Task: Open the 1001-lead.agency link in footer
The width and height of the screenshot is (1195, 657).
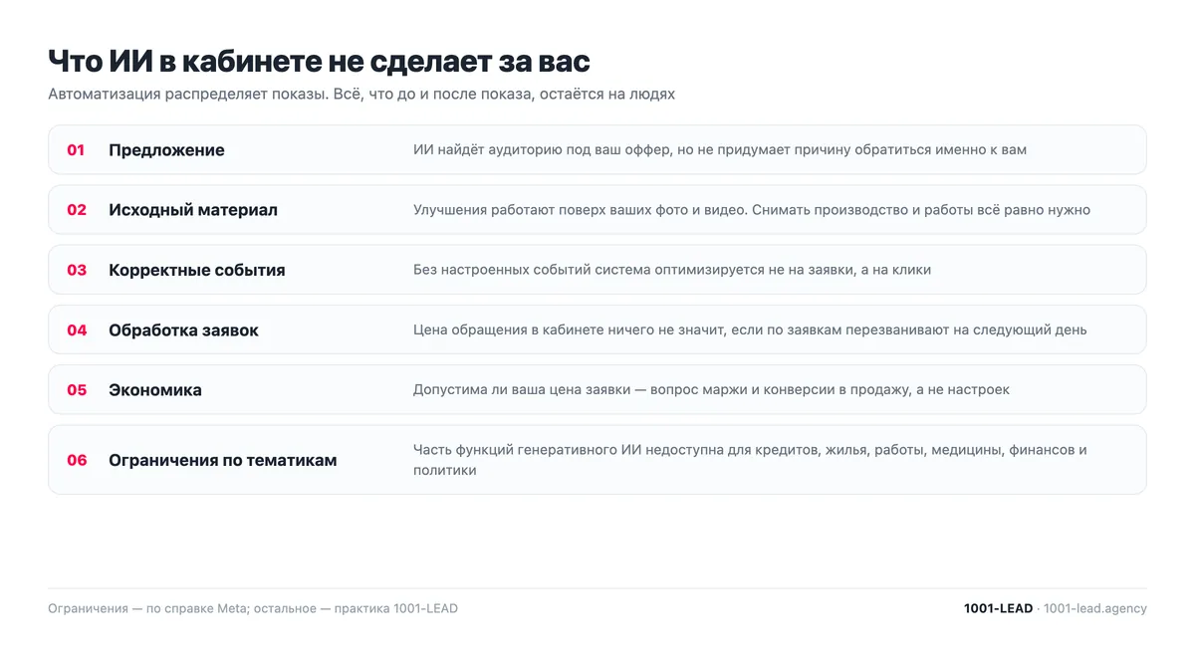Action: tap(1095, 608)
